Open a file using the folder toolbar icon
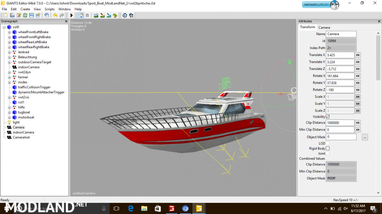Screen dimensions: 382x214 coord(12,15)
